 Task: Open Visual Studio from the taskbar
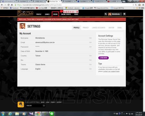[31, 114]
